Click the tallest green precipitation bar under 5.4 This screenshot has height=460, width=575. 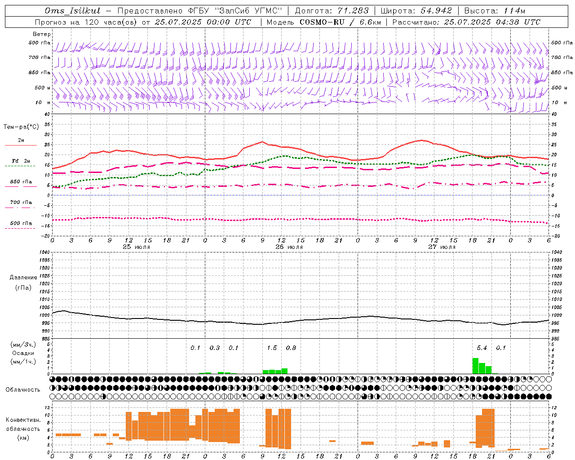click(x=475, y=366)
